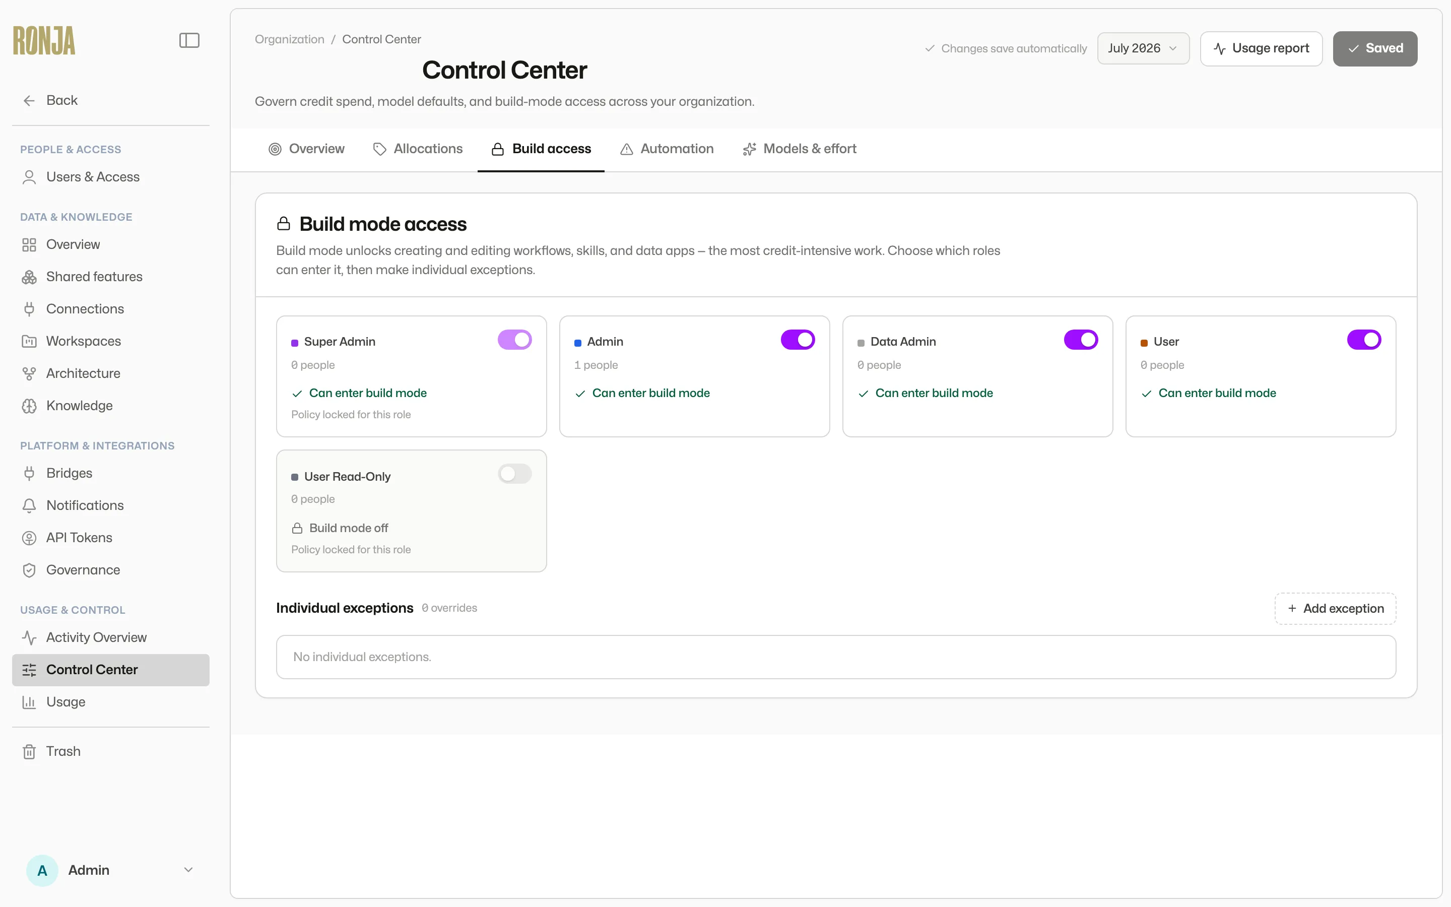Select the Build access tab
Viewport: 1451px width, 907px height.
[x=541, y=149]
